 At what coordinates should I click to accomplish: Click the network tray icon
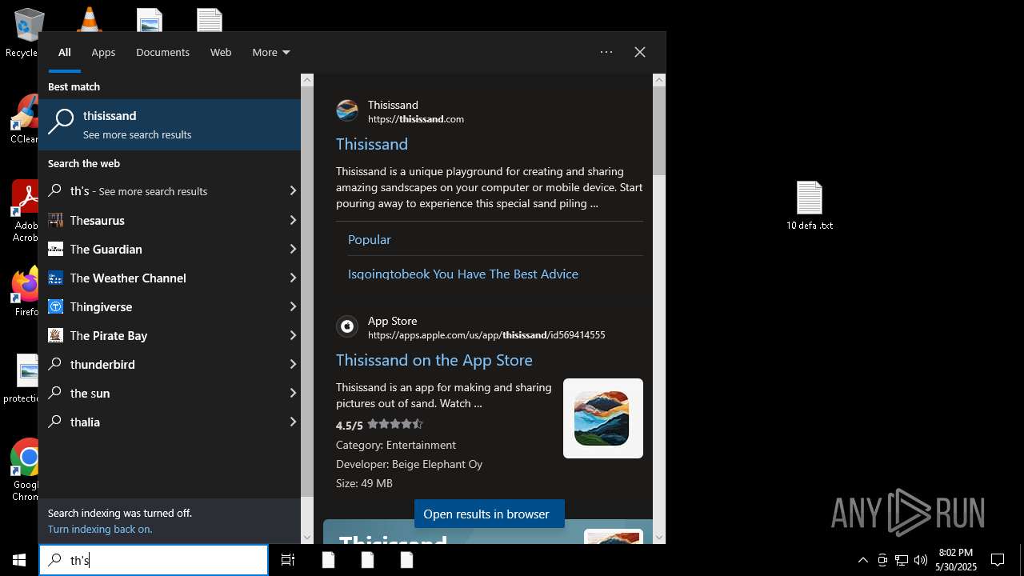pyautogui.click(x=902, y=560)
